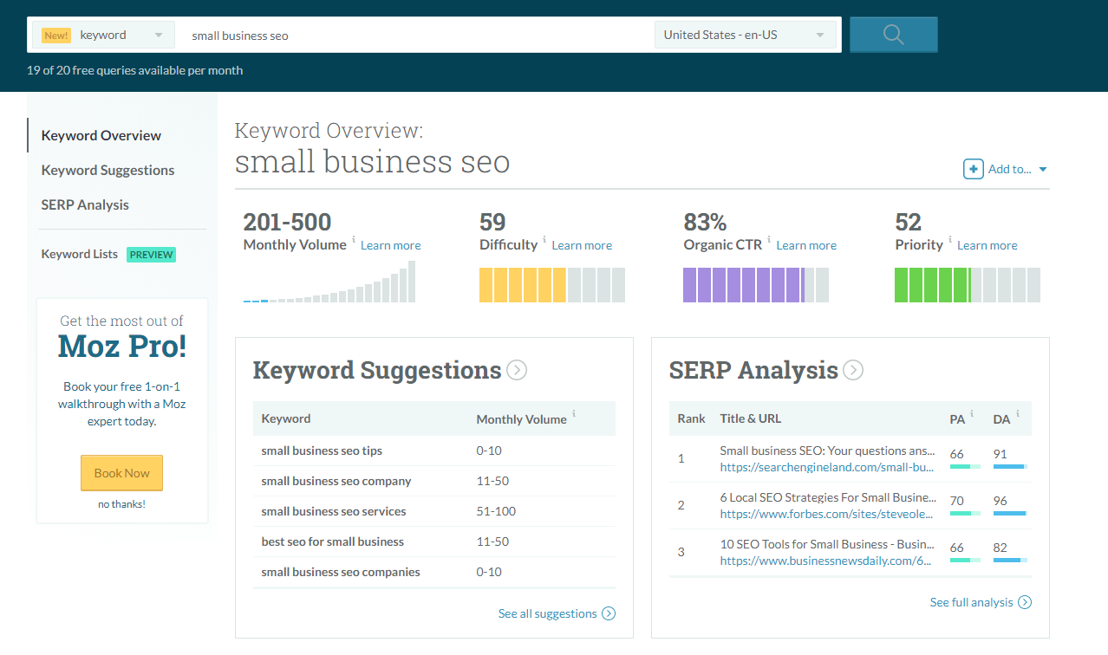This screenshot has width=1108, height=655.
Task: Click the title 6 Local SEO Strategies For Small
Action: (x=828, y=497)
